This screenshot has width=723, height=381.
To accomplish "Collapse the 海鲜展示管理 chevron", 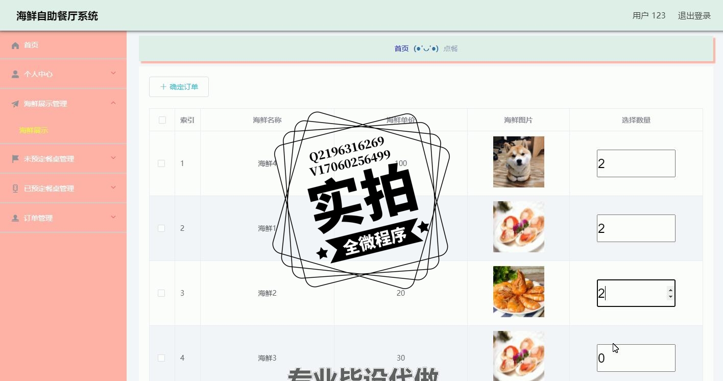I will [113, 103].
